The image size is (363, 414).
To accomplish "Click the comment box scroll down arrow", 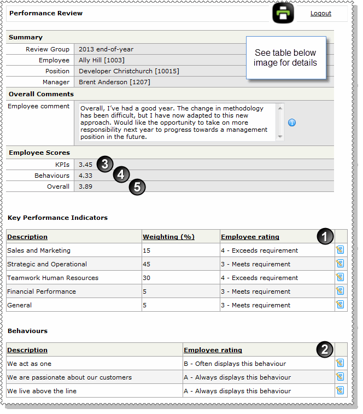I will coord(280,137).
